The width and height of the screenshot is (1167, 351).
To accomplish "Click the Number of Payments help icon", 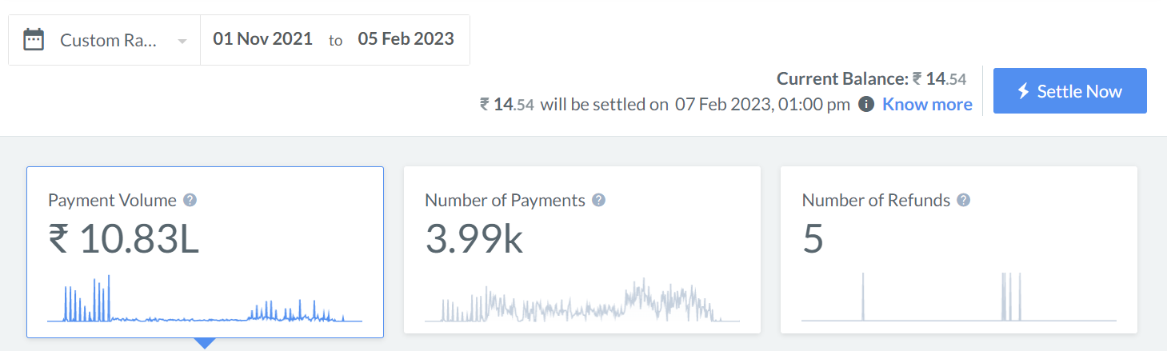I will (x=598, y=200).
